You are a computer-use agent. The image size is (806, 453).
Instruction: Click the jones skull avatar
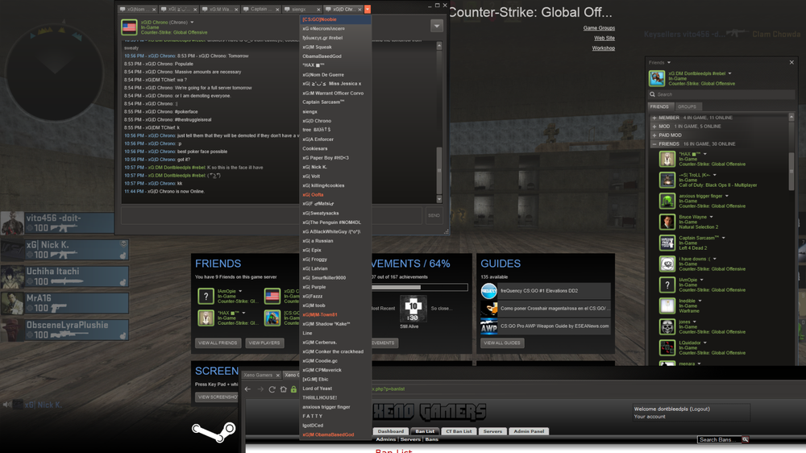(667, 327)
